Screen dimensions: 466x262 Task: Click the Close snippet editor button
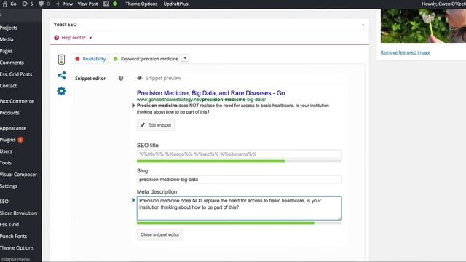160,234
